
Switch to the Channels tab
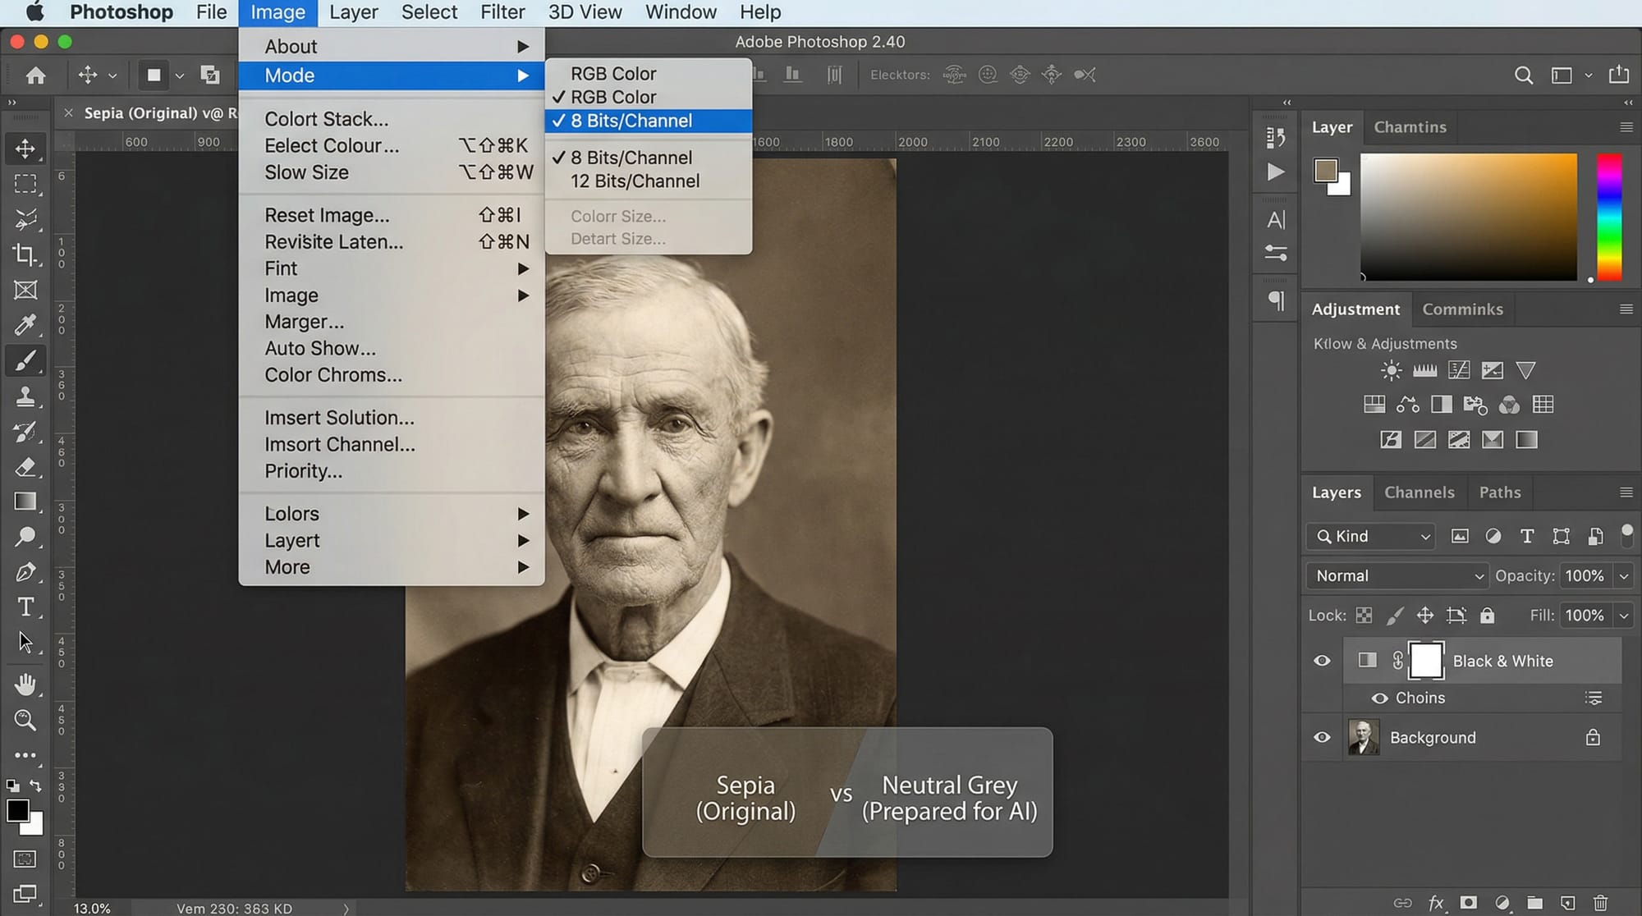click(x=1419, y=492)
